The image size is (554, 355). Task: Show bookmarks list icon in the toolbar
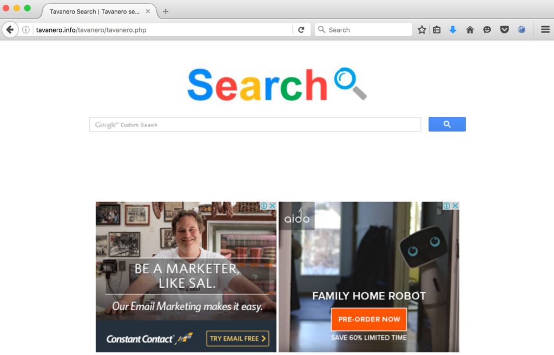(437, 30)
